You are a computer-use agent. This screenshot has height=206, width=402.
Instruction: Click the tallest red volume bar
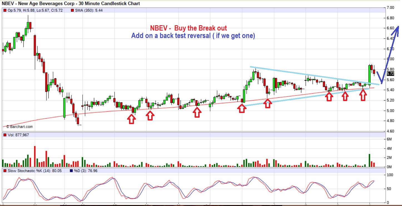pos(35,156)
